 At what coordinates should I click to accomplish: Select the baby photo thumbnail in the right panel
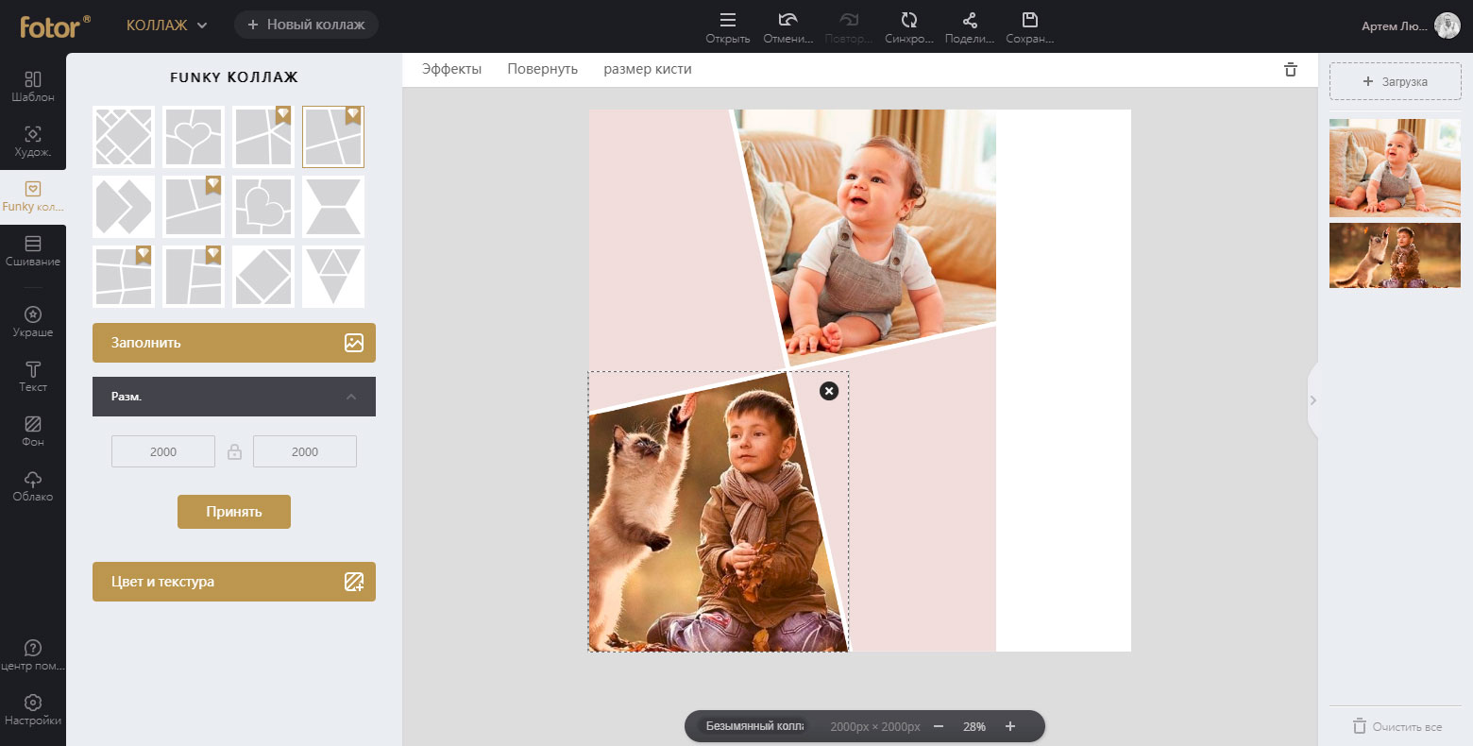[1395, 168]
